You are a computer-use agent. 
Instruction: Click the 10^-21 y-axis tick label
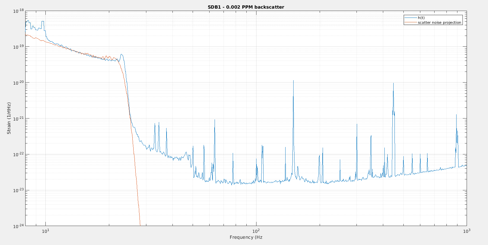coord(18,118)
